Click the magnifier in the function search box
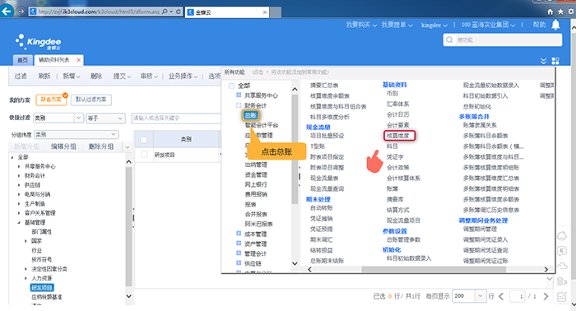576x311 pixels. pos(449,39)
